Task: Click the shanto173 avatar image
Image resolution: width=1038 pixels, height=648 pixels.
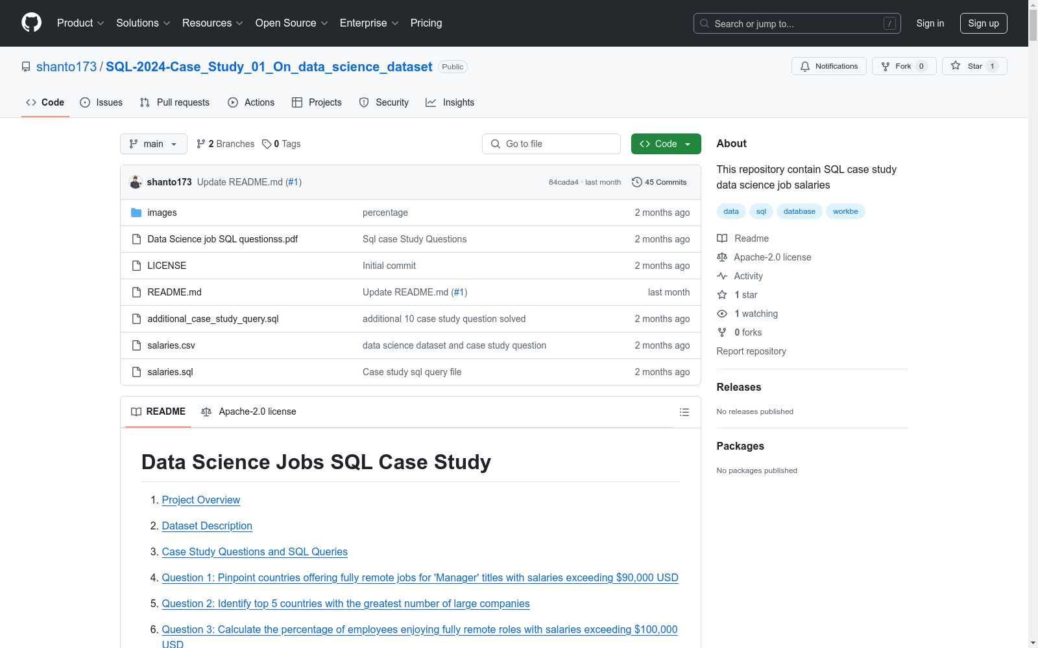Action: point(136,182)
